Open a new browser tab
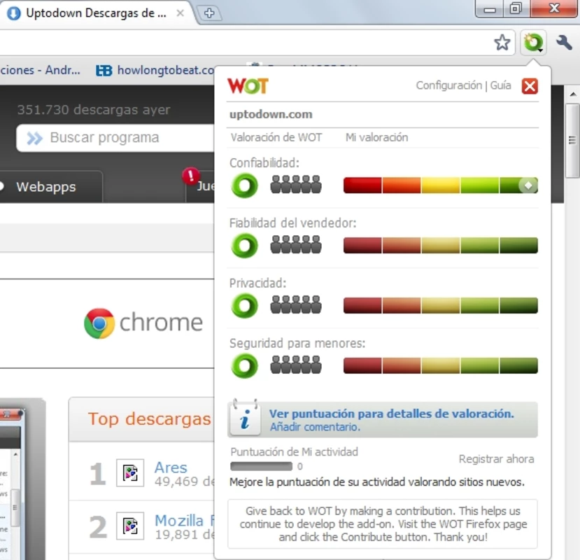Viewport: 580px width, 560px height. tap(209, 13)
